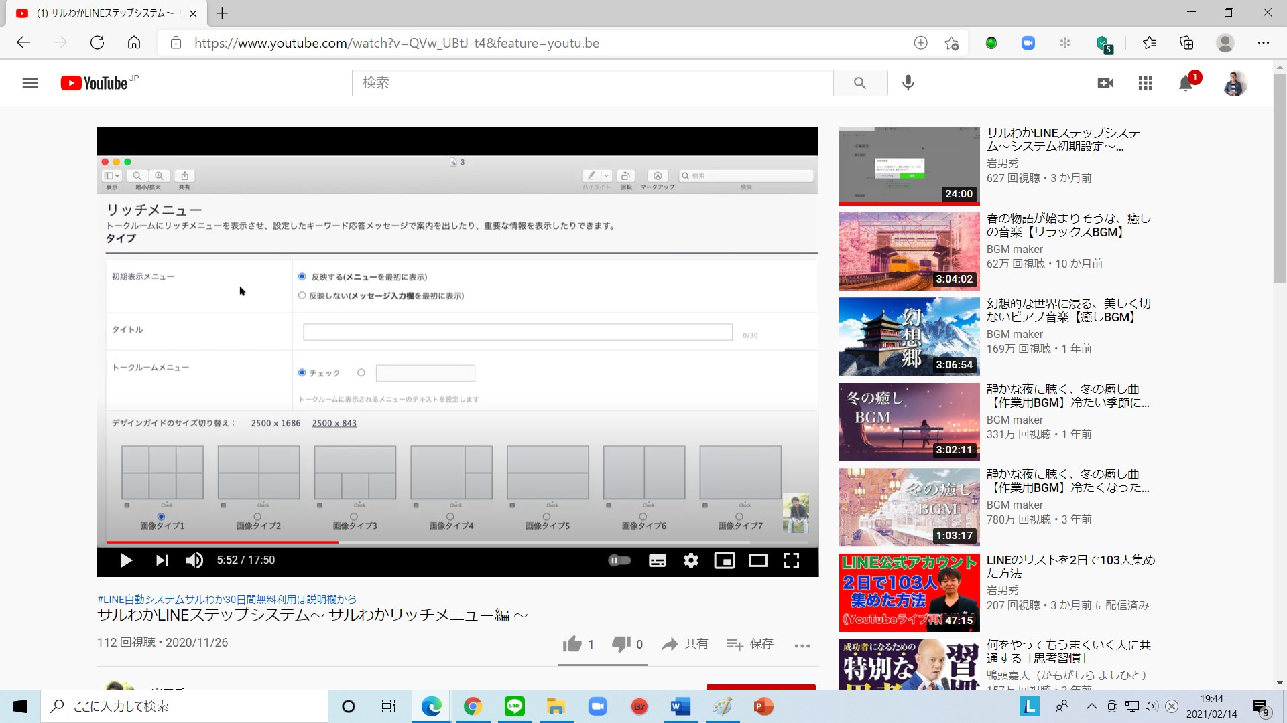Viewport: 1287px width, 723px height.
Task: Open the Windows Start menu
Action: coord(20,706)
